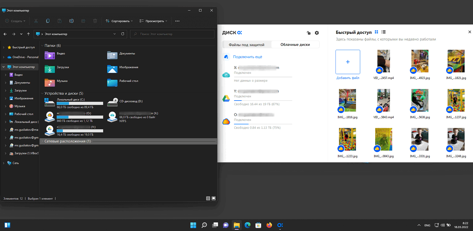Switch quick access to list view
Screen dimensions: 473x231
tap(383, 32)
